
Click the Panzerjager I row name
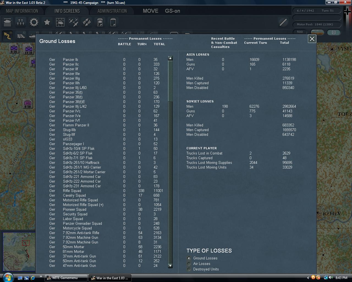pyautogui.click(x=73, y=144)
